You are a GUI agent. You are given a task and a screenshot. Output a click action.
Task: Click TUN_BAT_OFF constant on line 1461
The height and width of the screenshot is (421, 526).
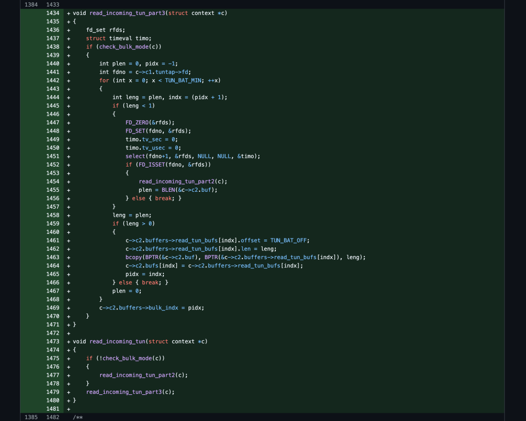coord(290,240)
